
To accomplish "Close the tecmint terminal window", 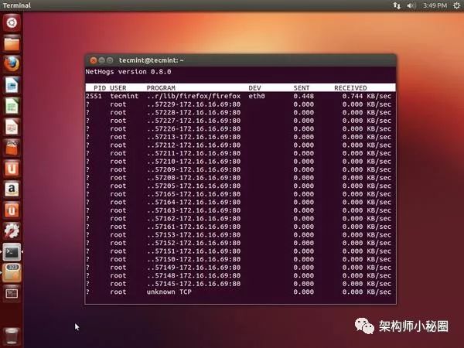I will coord(94,60).
